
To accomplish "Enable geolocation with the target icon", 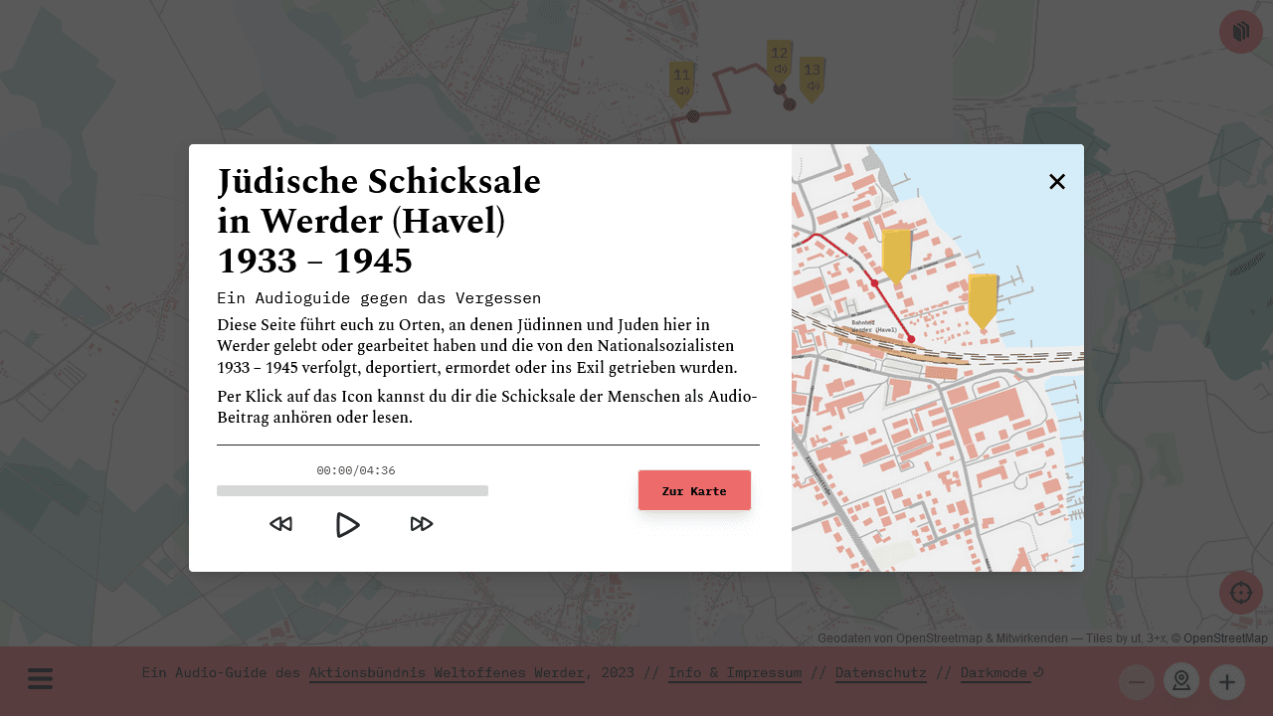I will (x=1240, y=592).
